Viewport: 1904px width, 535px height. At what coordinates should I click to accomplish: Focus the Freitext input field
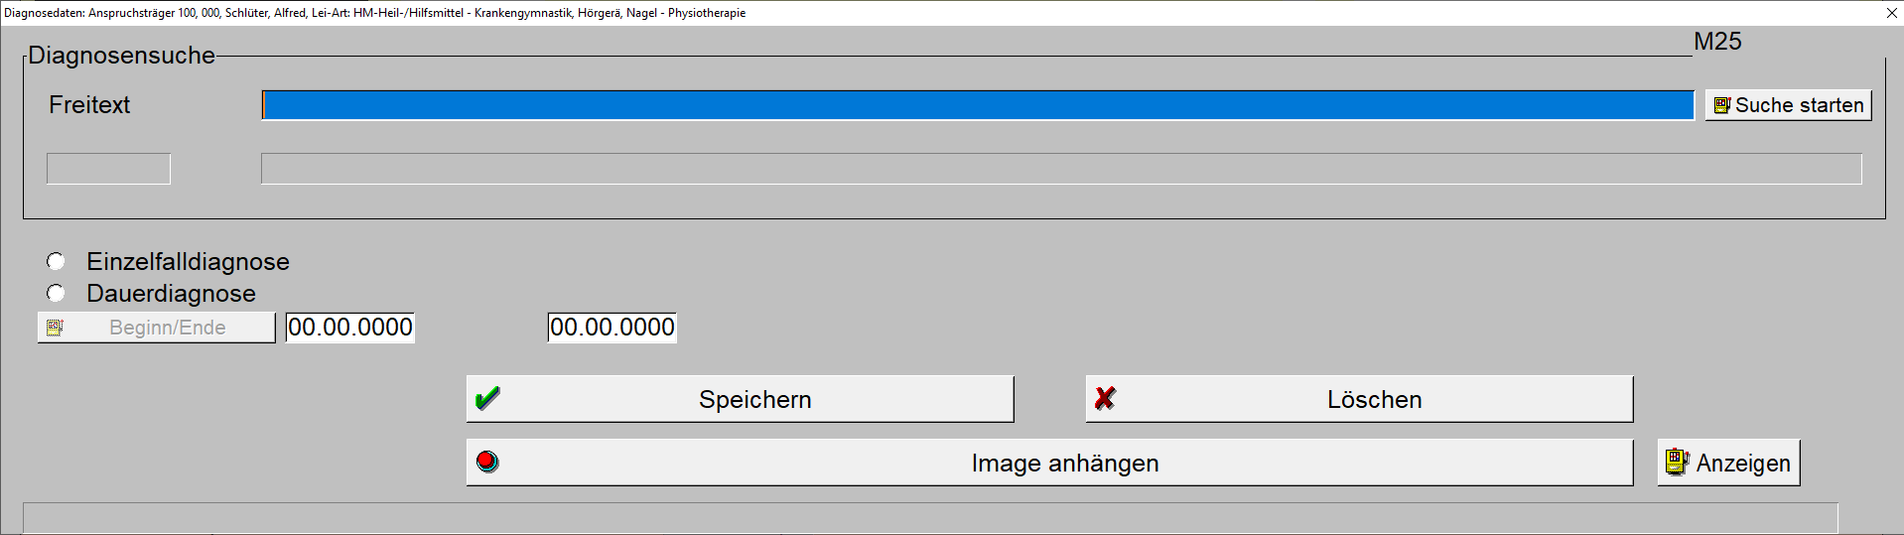point(978,105)
